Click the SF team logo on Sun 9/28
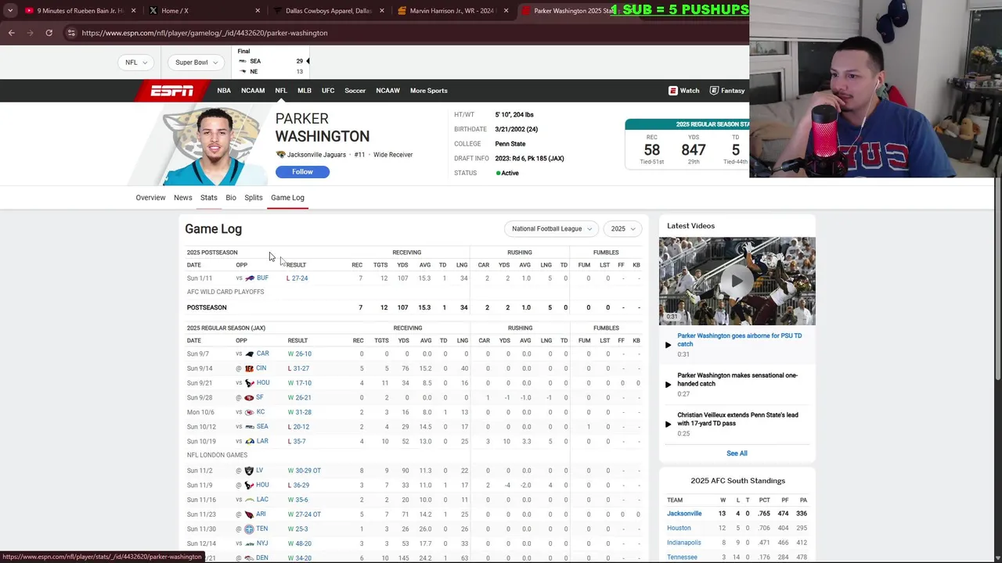This screenshot has height=563, width=1002. pos(249,397)
